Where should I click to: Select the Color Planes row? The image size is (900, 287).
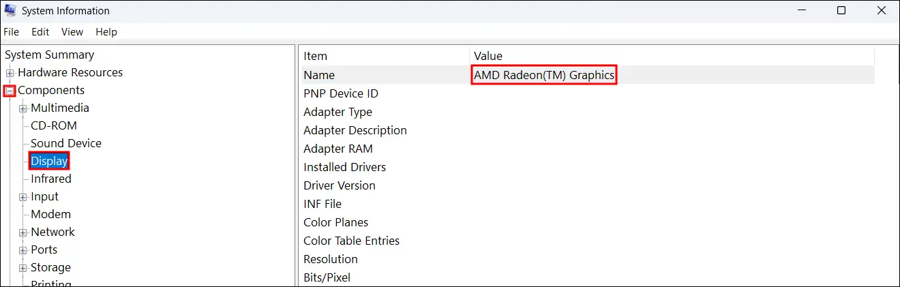[x=587, y=222]
